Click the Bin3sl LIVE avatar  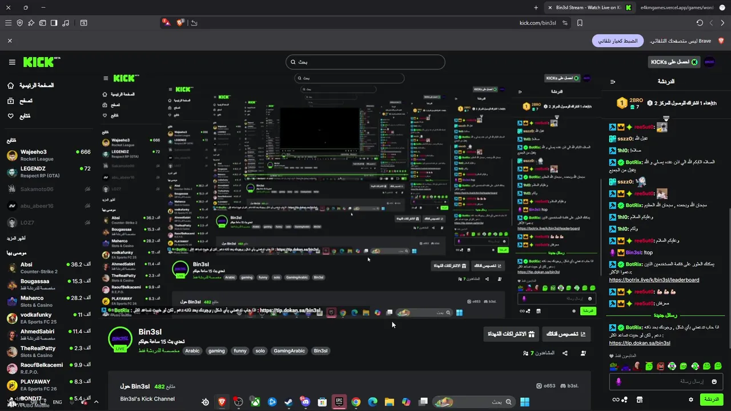click(121, 340)
